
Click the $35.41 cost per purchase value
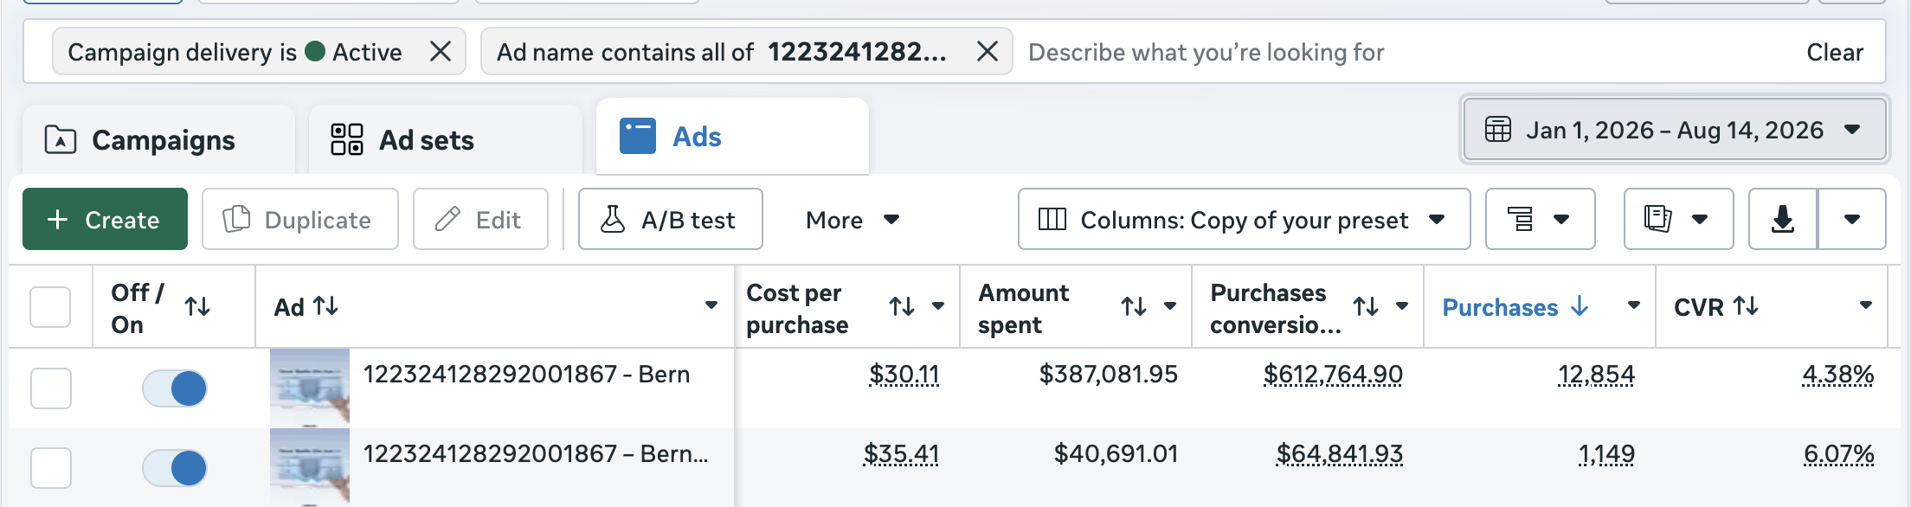901,454
